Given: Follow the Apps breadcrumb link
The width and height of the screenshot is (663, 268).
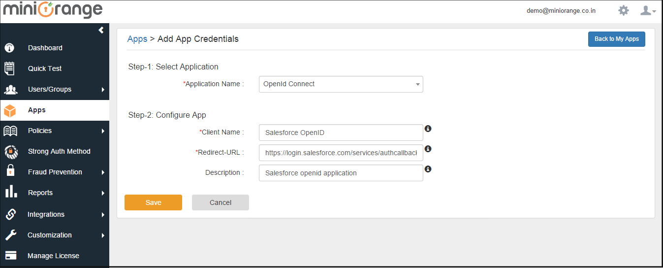Looking at the screenshot, I should 137,39.
